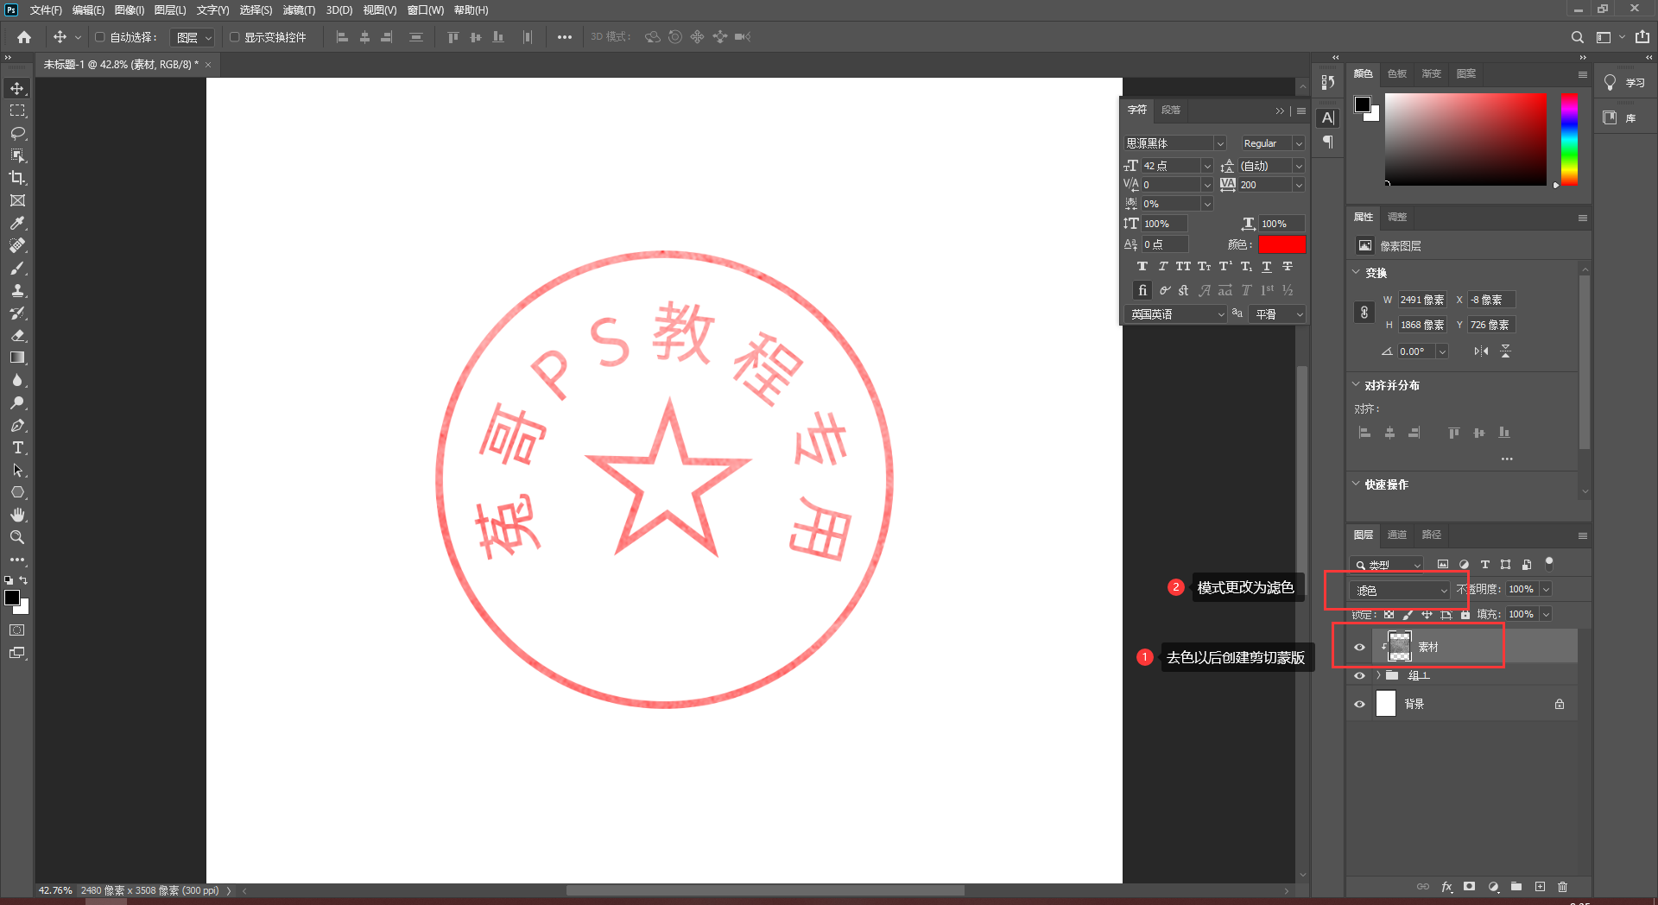Hide the 背景 layer visibility

1360,704
